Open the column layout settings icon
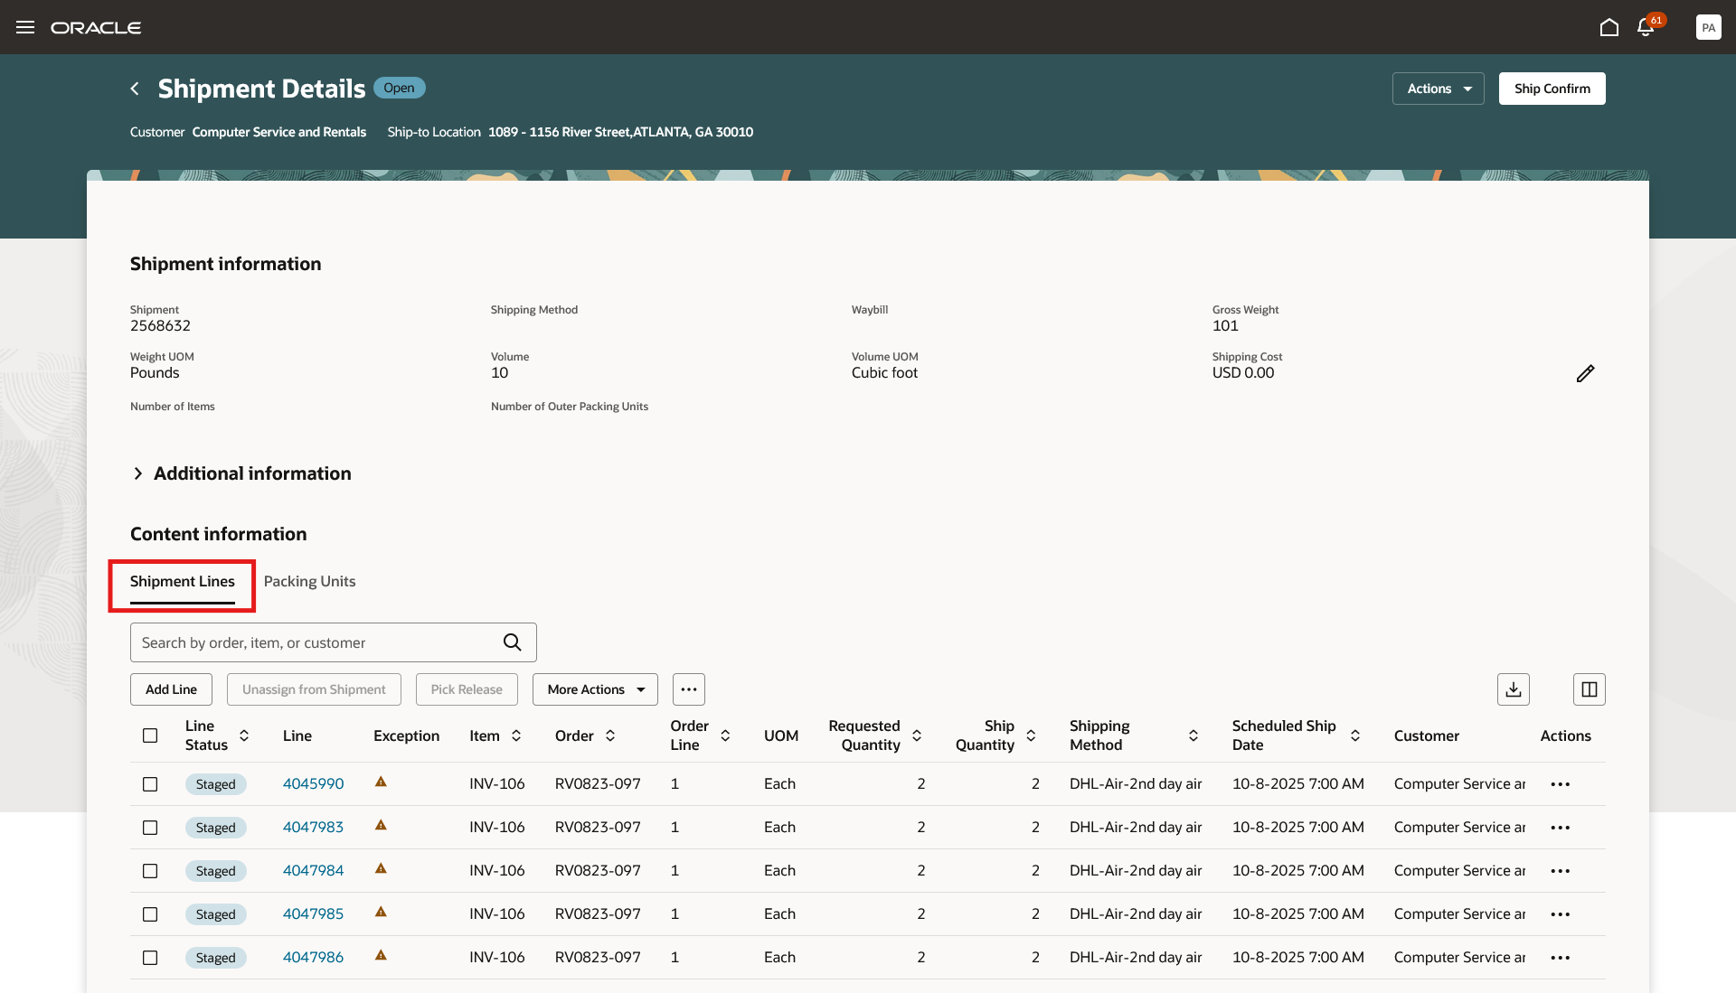This screenshot has height=993, width=1736. tap(1589, 689)
